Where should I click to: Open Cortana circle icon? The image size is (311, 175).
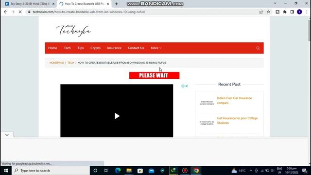point(95,171)
